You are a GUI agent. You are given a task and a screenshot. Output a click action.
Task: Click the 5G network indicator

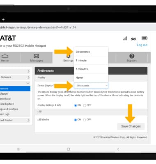click(133, 39)
